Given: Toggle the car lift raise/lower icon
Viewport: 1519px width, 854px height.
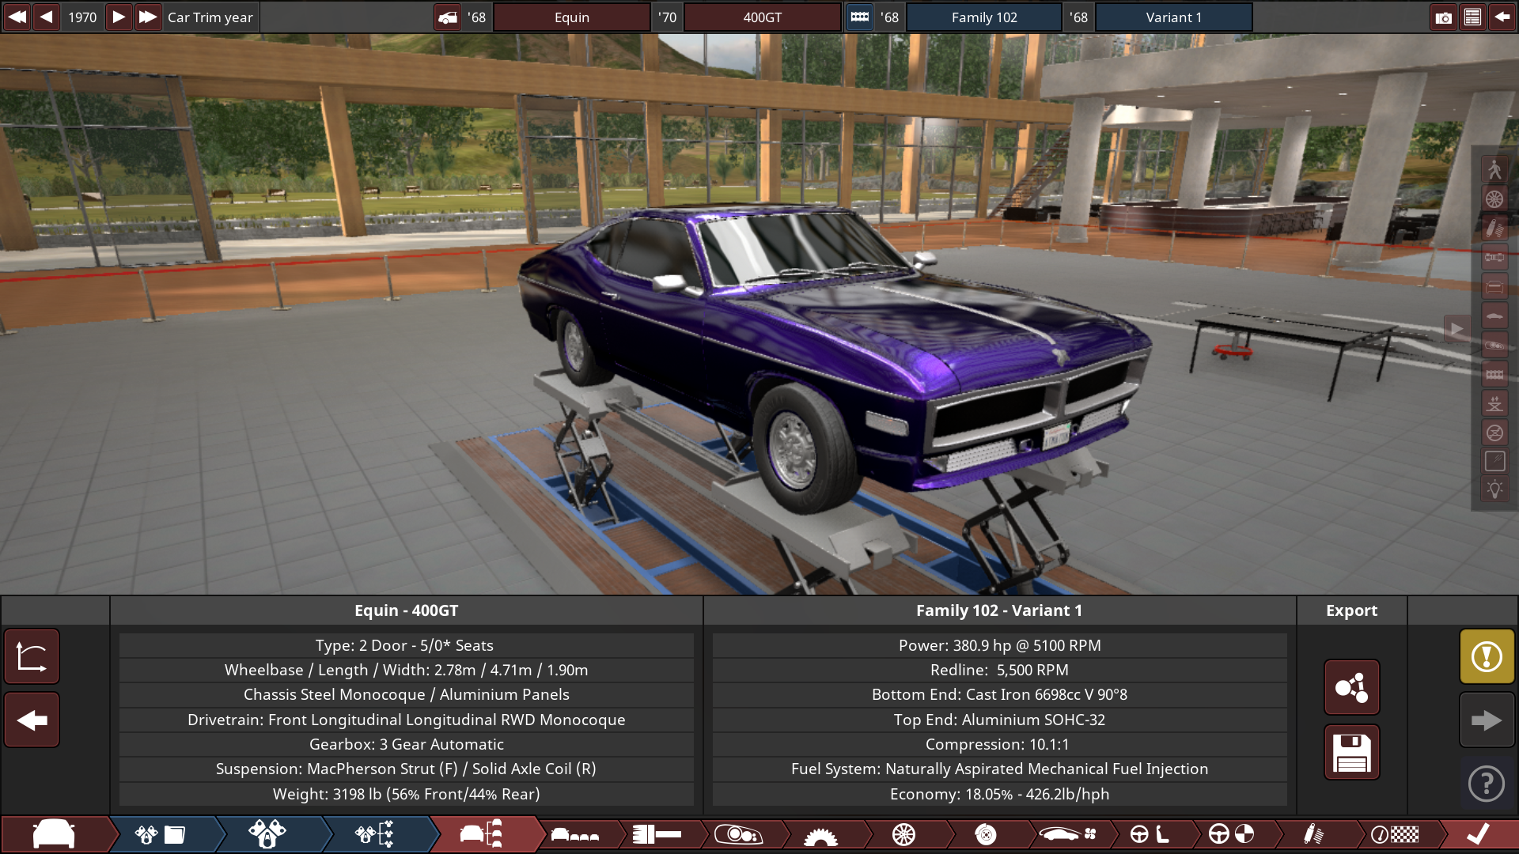Looking at the screenshot, I should [1494, 403].
